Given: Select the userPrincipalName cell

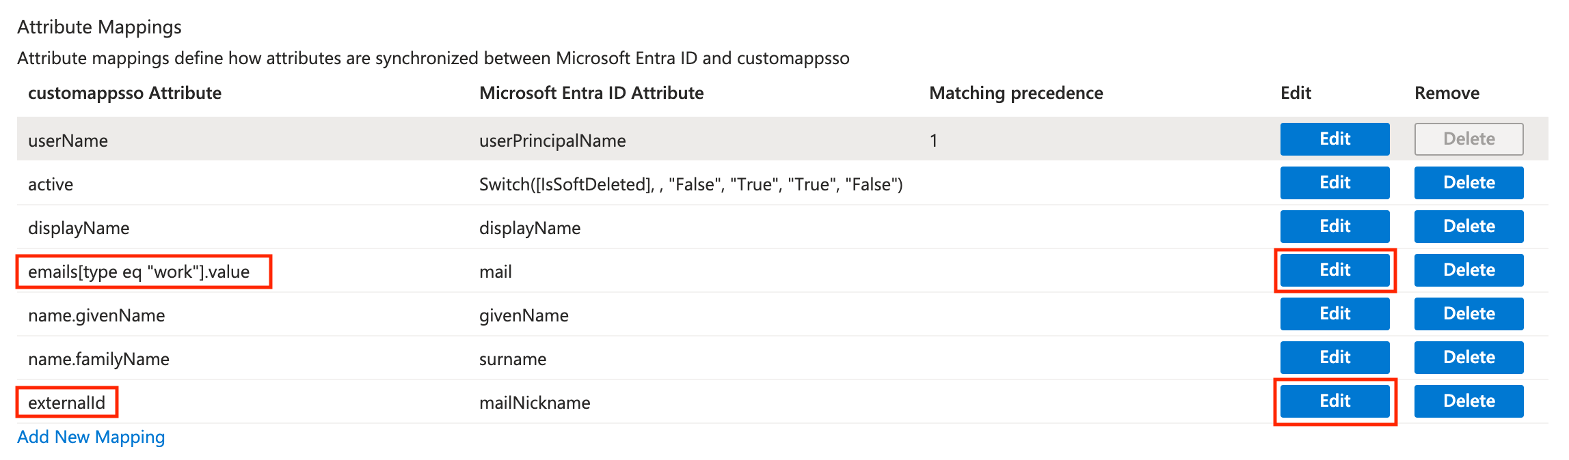Looking at the screenshot, I should coord(552,141).
